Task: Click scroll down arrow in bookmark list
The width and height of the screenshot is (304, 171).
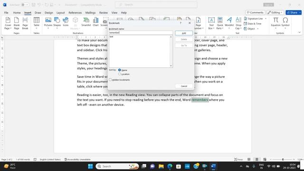Action: pyautogui.click(x=171, y=66)
